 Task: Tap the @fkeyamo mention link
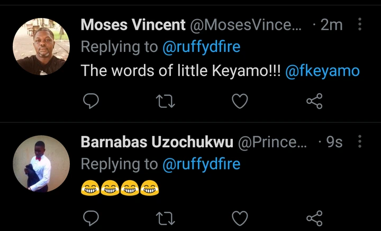[x=322, y=71]
